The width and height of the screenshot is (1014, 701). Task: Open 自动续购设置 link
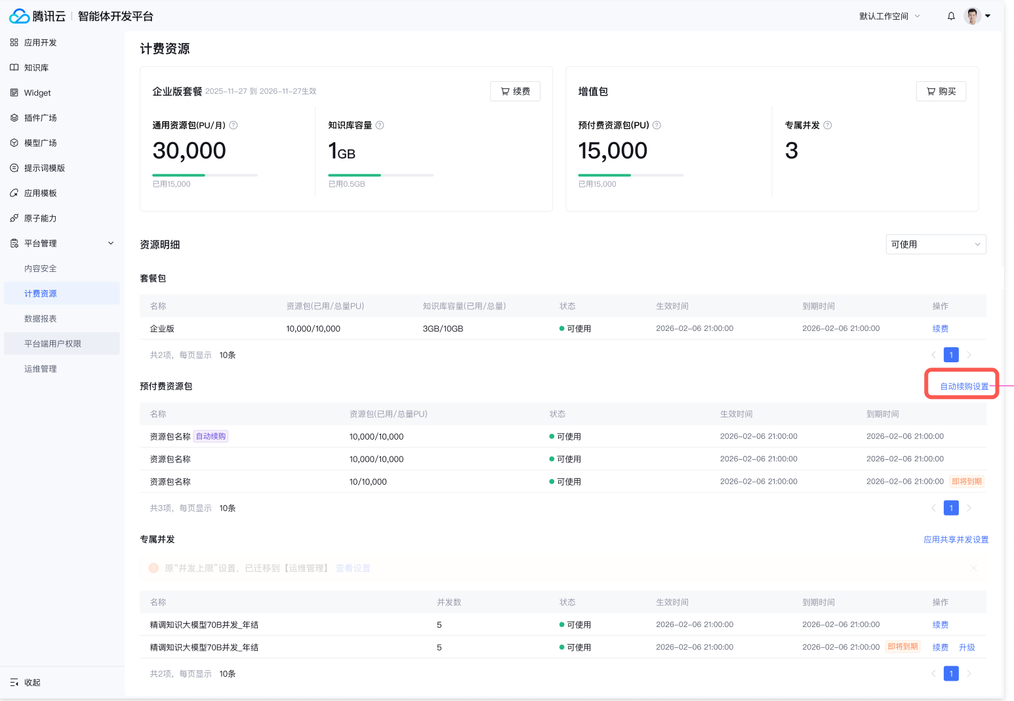pos(963,387)
